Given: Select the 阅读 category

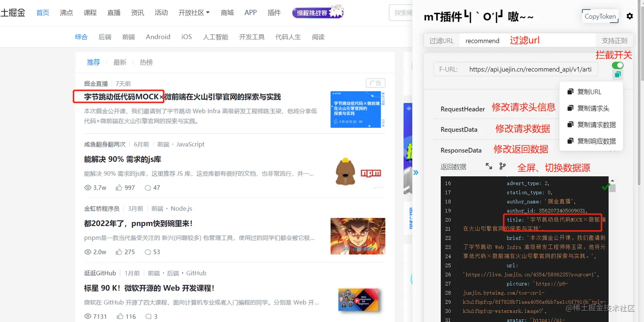Looking at the screenshot, I should (x=318, y=37).
